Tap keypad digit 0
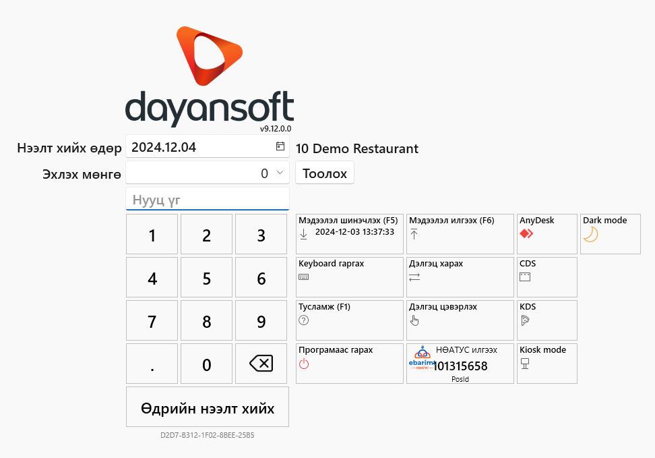The image size is (655, 458). (206, 364)
